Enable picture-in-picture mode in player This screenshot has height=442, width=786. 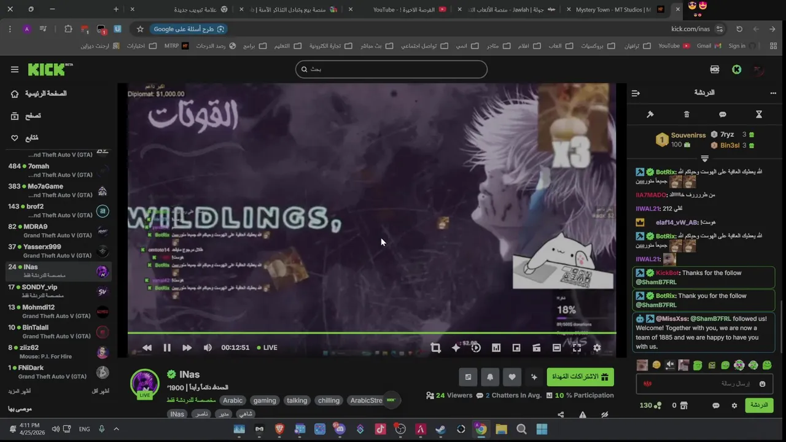516,347
